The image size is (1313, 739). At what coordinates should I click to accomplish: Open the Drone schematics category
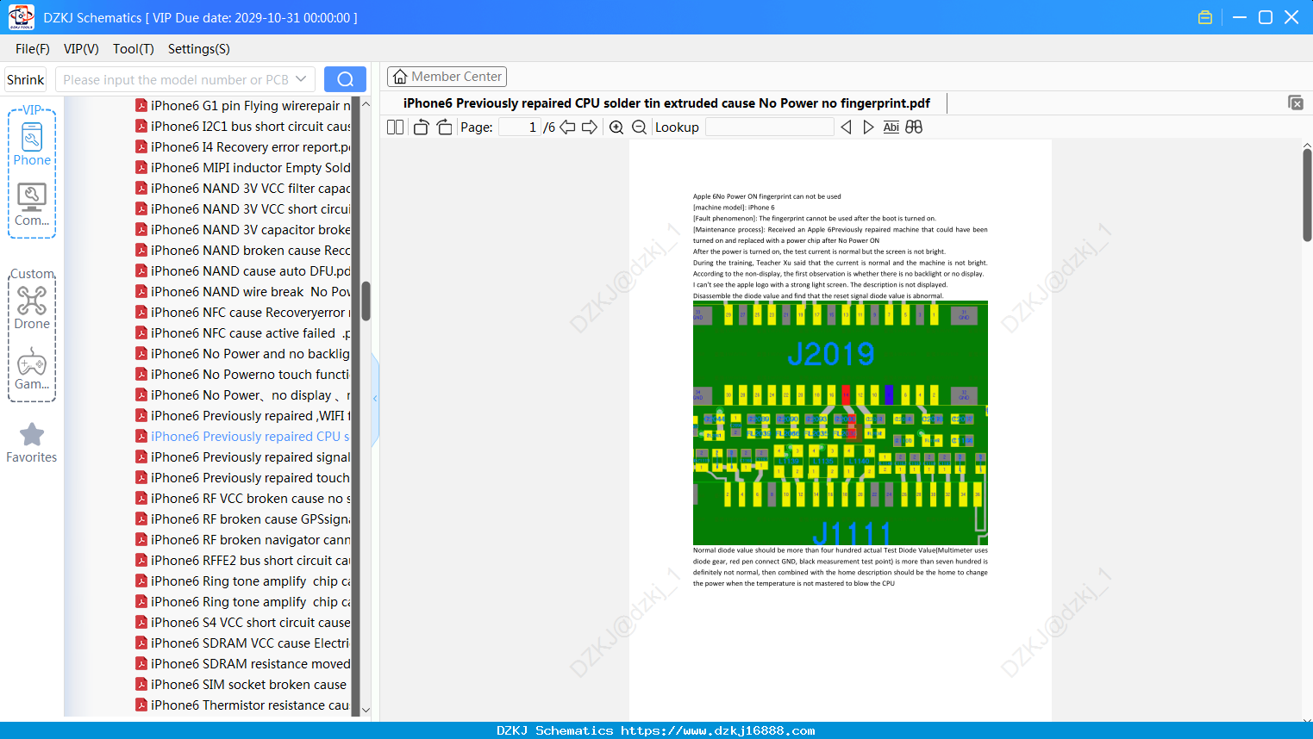coord(32,307)
